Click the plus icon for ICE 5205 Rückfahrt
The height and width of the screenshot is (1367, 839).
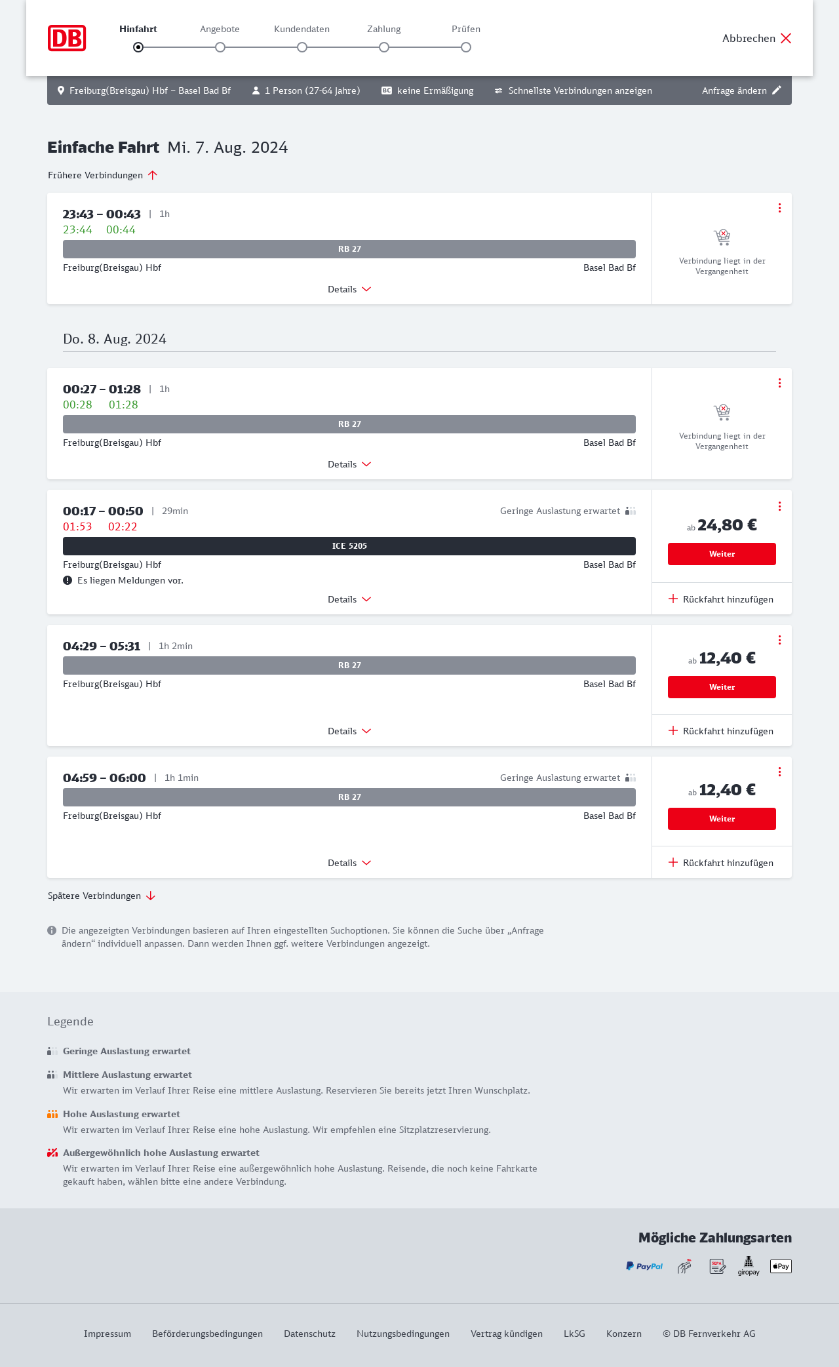673,599
